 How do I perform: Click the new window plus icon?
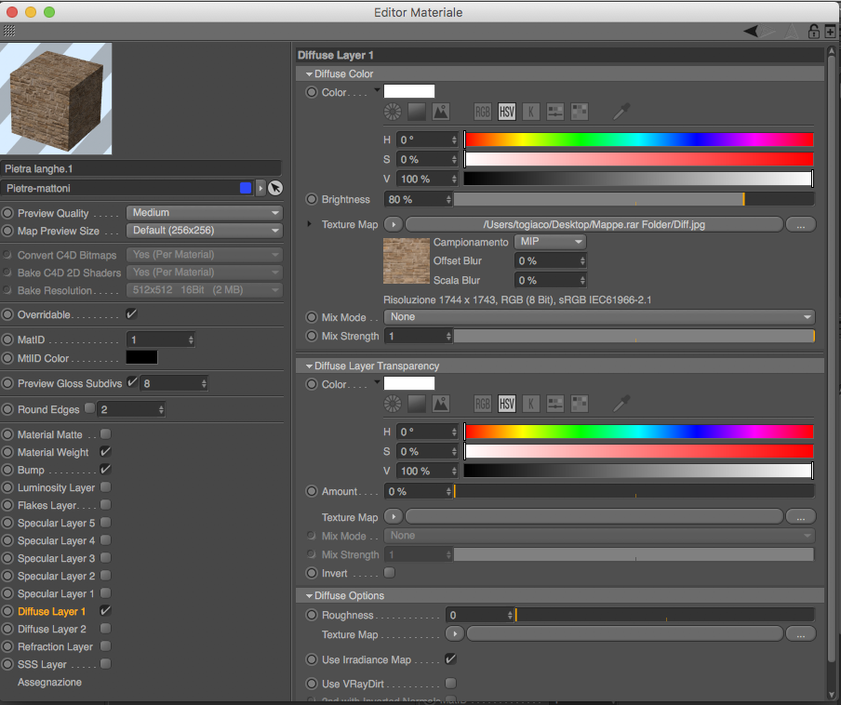tap(830, 31)
